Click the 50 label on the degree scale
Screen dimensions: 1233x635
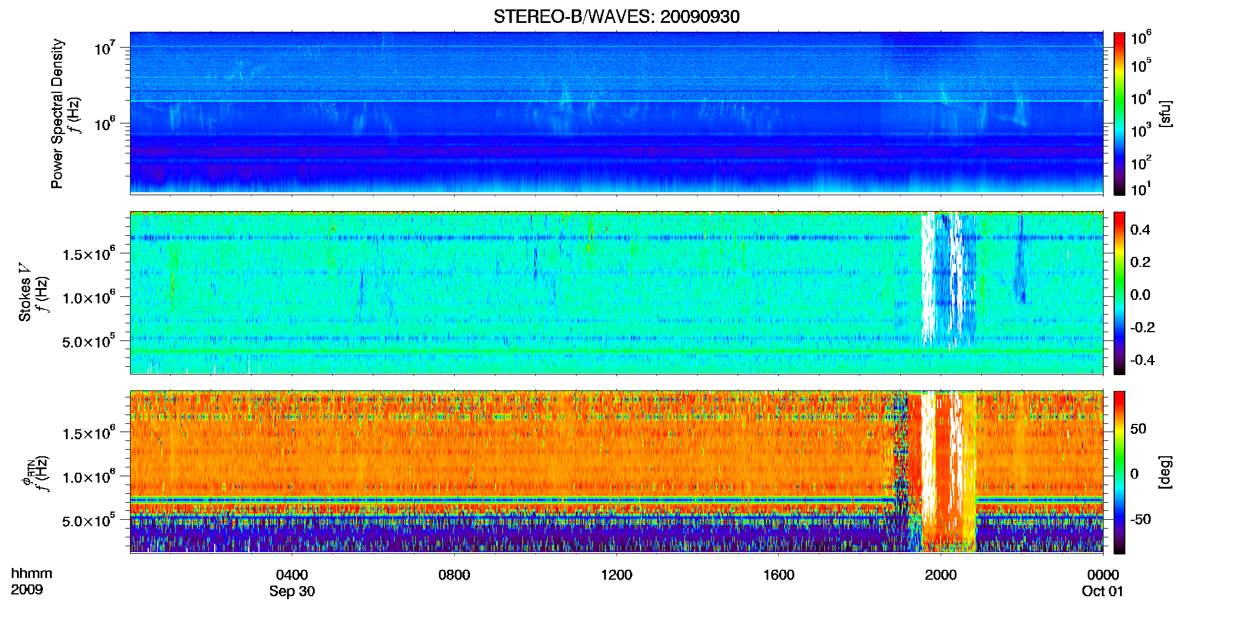[x=1138, y=429]
